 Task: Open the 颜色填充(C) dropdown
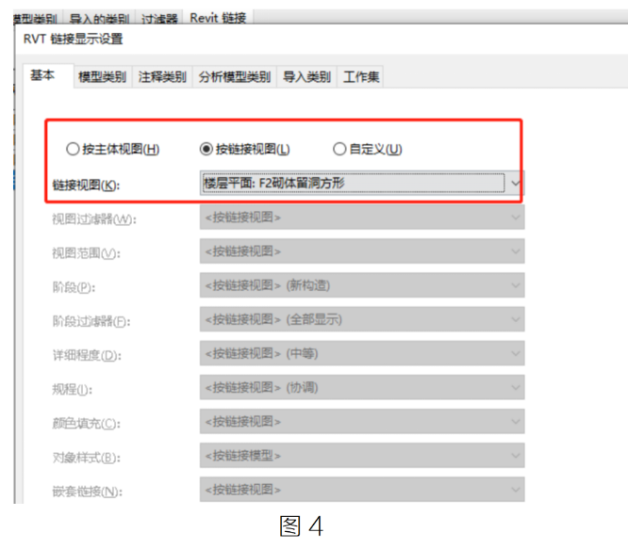click(362, 421)
